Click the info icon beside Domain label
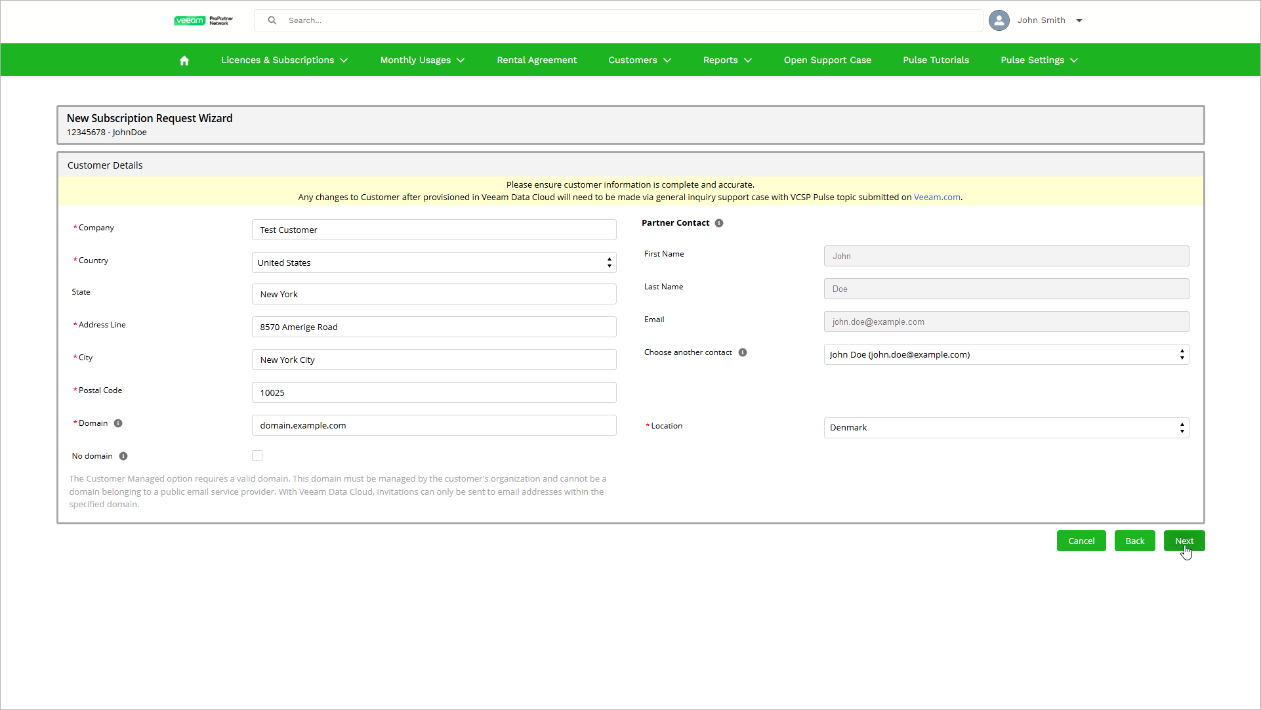The image size is (1261, 710). point(118,423)
